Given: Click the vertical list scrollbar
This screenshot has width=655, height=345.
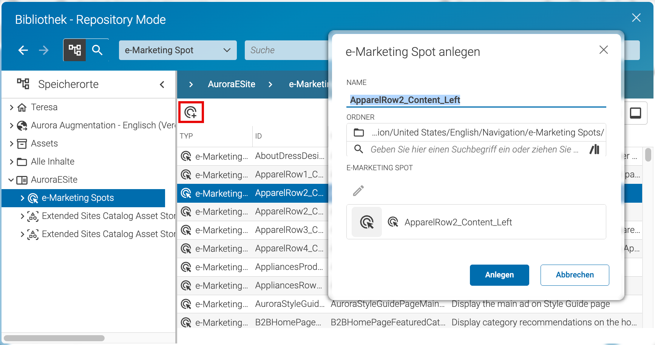Looking at the screenshot, I should pyautogui.click(x=648, y=155).
